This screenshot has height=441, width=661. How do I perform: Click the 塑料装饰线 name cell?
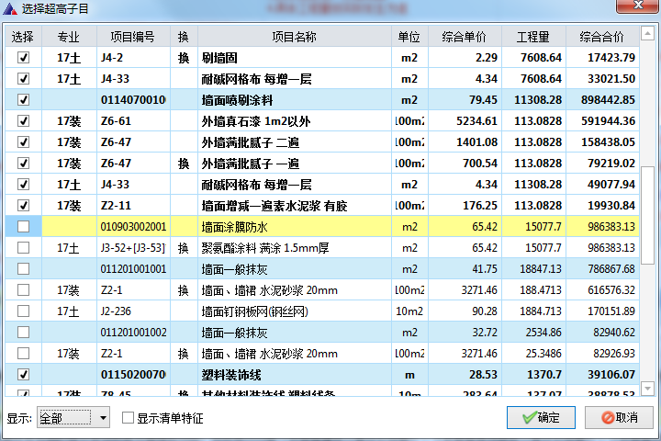[295, 374]
